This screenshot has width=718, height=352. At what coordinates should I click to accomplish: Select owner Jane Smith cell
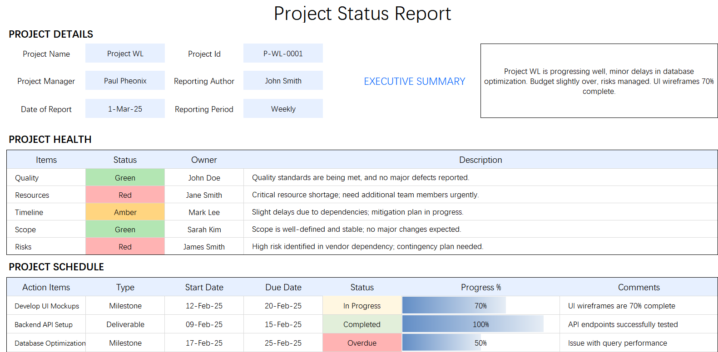click(204, 195)
